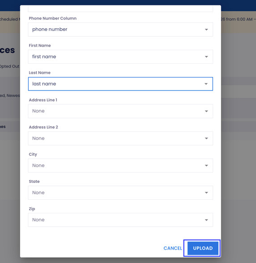The image size is (256, 263).
Task: Click the City field's arrow icon
Action: click(x=206, y=165)
